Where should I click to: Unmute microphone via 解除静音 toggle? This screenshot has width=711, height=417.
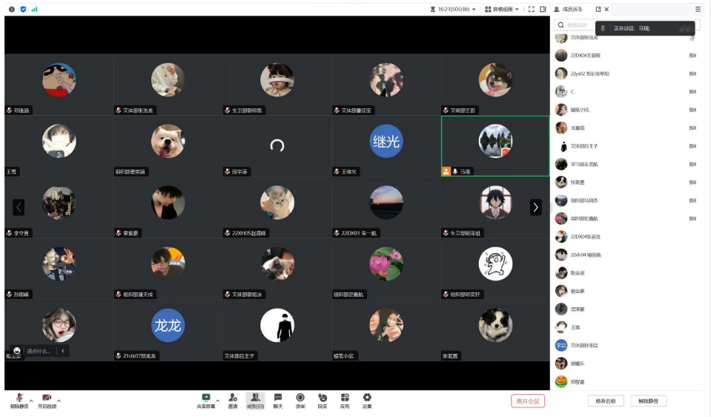[x=19, y=400]
